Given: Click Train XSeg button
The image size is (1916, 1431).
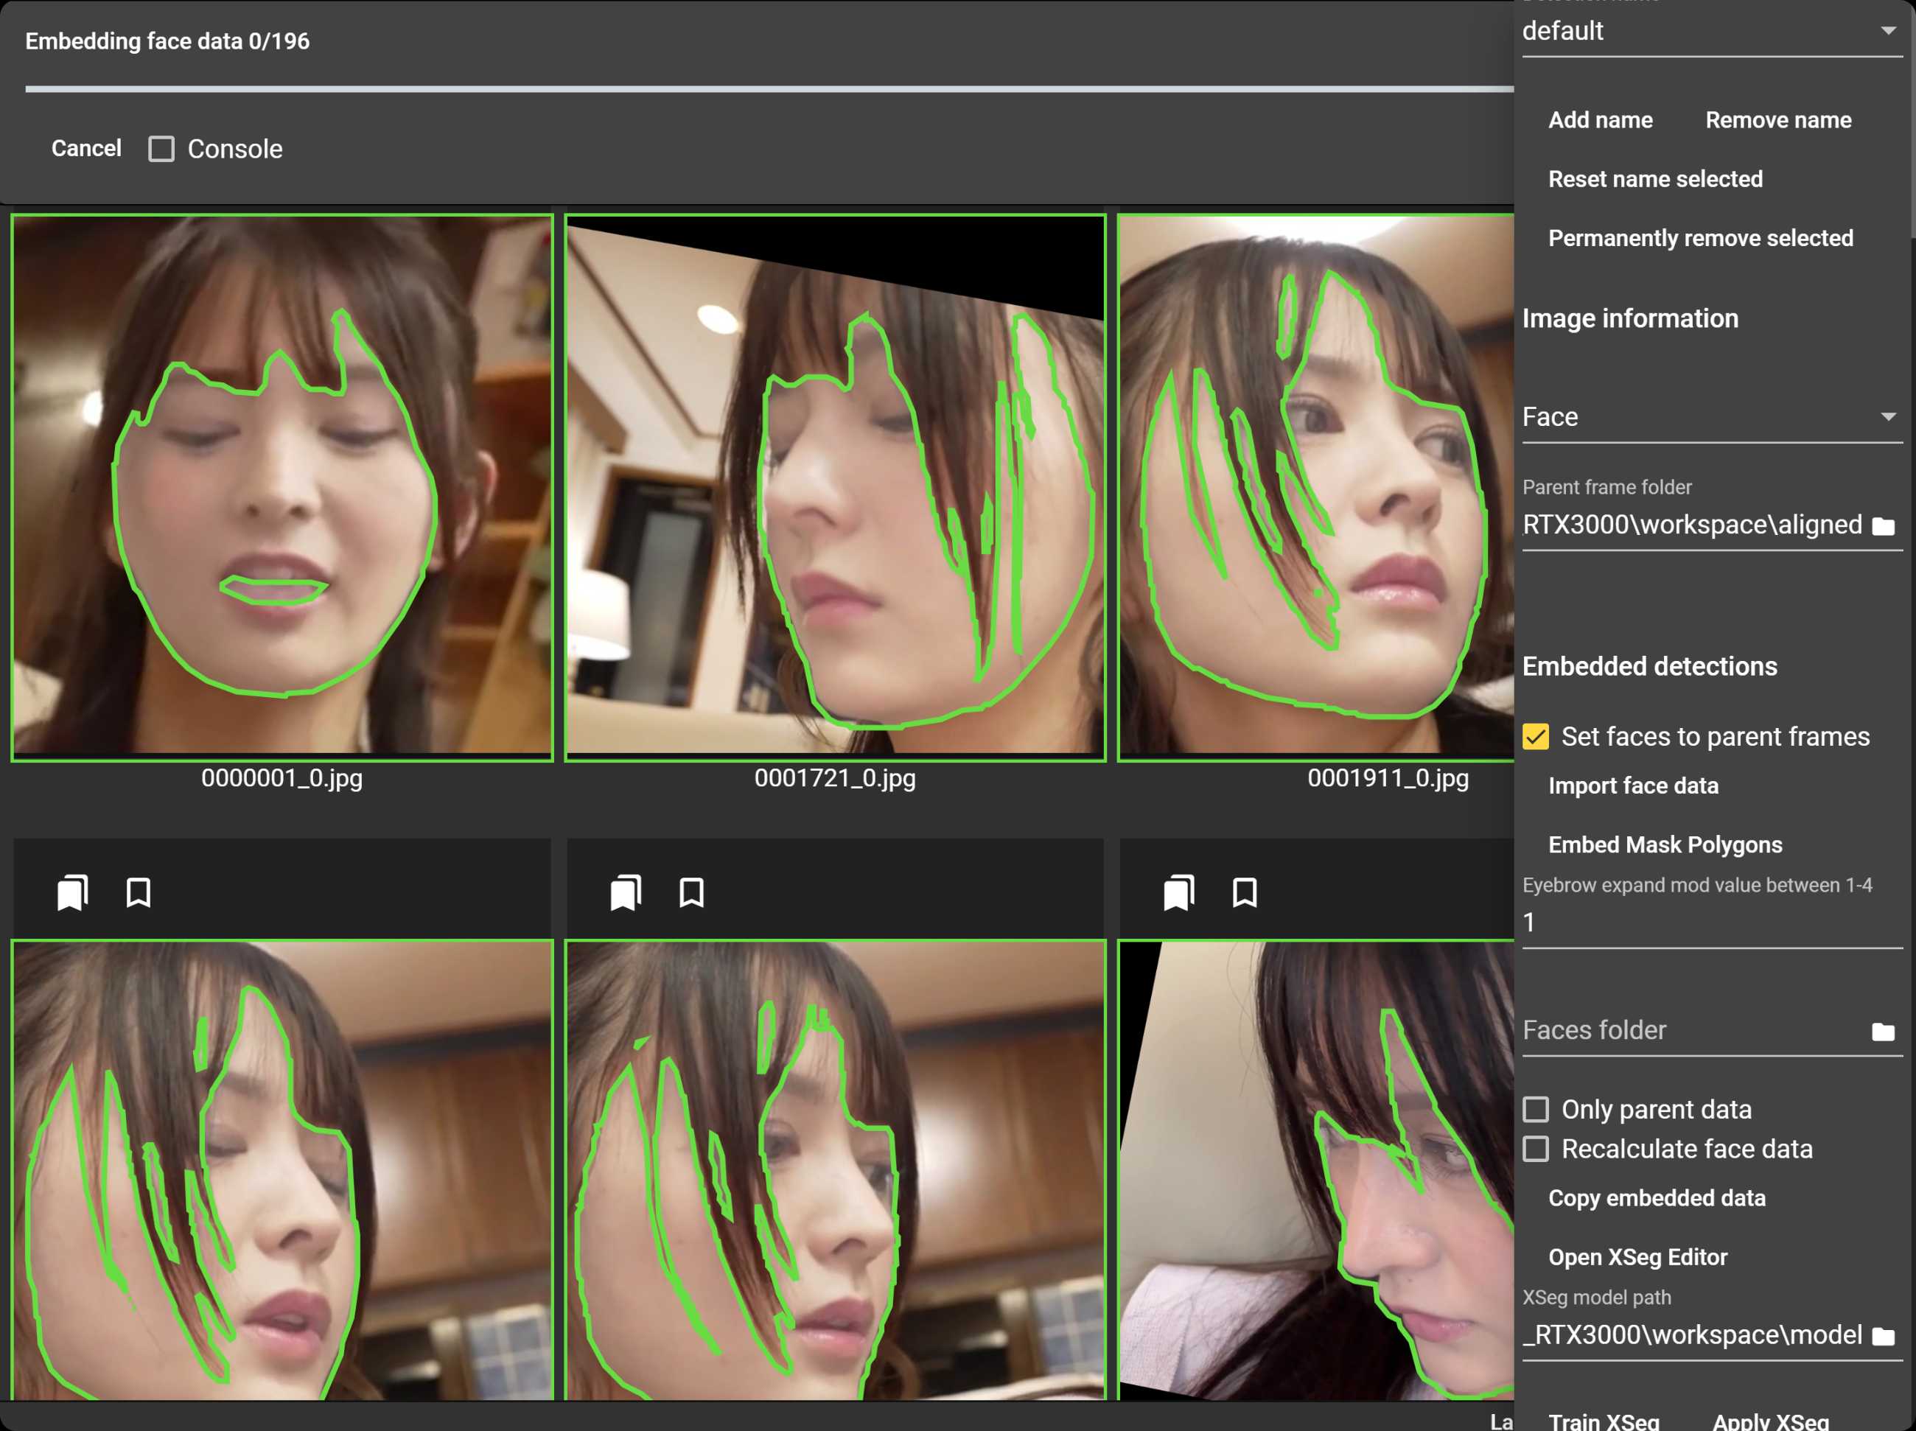Looking at the screenshot, I should tap(1604, 1421).
